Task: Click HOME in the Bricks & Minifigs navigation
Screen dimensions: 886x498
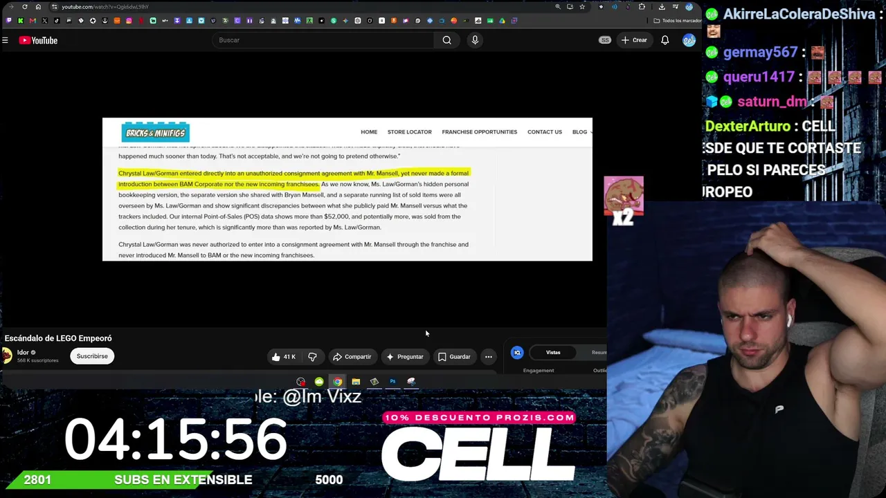Action: point(369,132)
